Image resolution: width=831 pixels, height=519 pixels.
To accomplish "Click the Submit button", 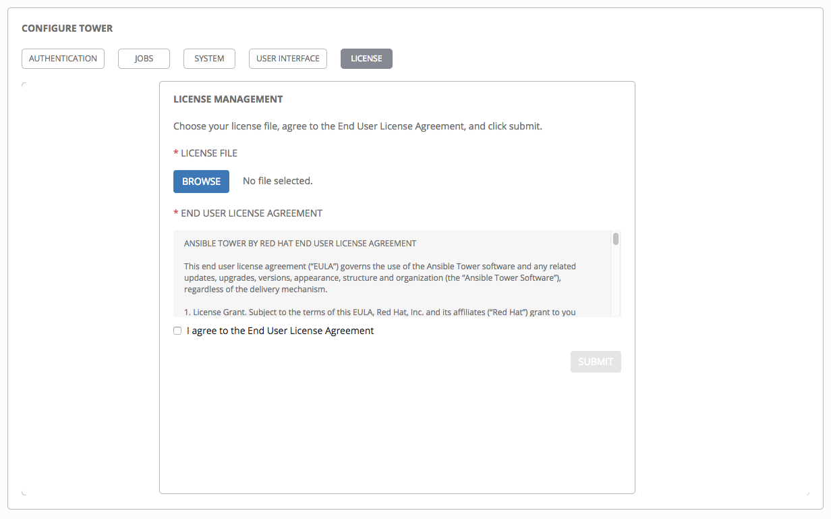I will pos(596,362).
